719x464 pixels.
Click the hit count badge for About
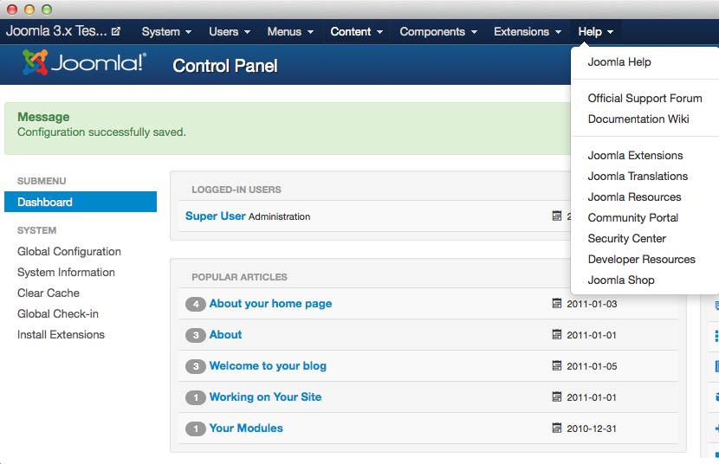click(x=196, y=335)
